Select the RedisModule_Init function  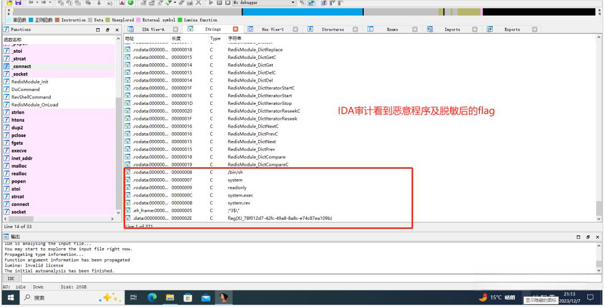pos(59,82)
